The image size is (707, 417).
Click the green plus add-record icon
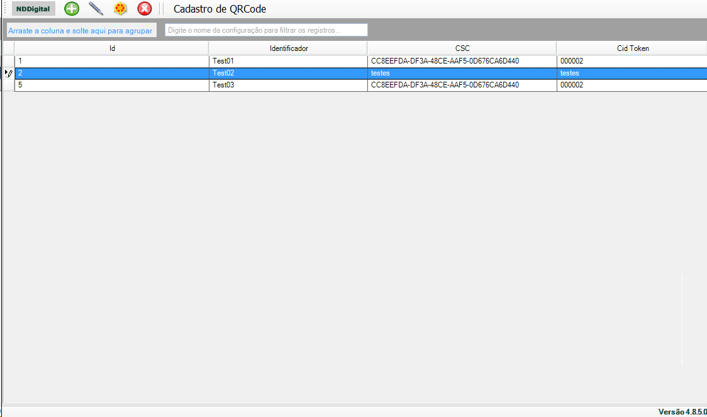pos(71,9)
